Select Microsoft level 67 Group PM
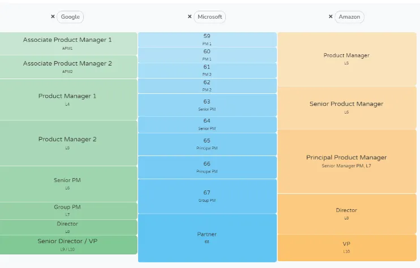 pos(207,196)
